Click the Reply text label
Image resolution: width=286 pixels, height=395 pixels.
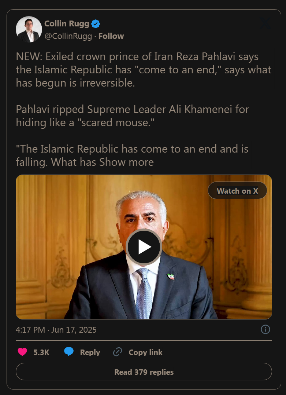point(90,352)
